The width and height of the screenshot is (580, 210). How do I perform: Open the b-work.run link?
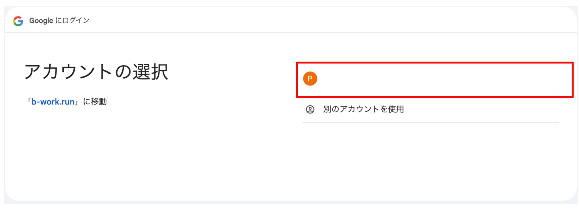pos(53,102)
